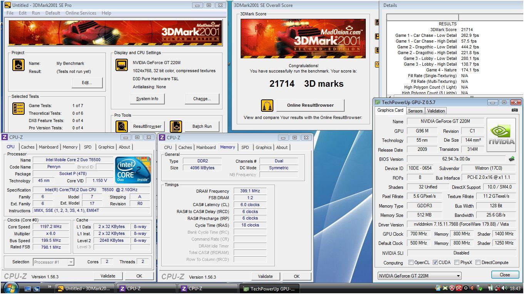524x294 pixels.
Task: Click the Close button in GPU-Z
Action: tap(505, 275)
